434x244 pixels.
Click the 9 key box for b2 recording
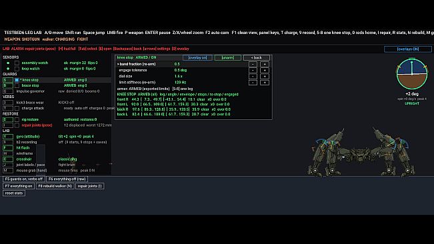pyautogui.click(x=8, y=142)
